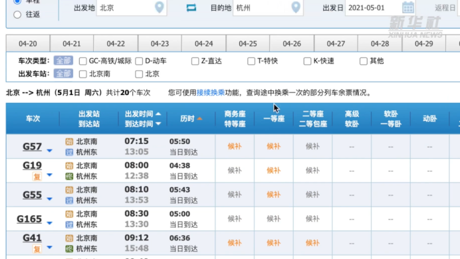The height and width of the screenshot is (259, 460).
Task: Click the 复 badge under G41
Action: click(37, 249)
